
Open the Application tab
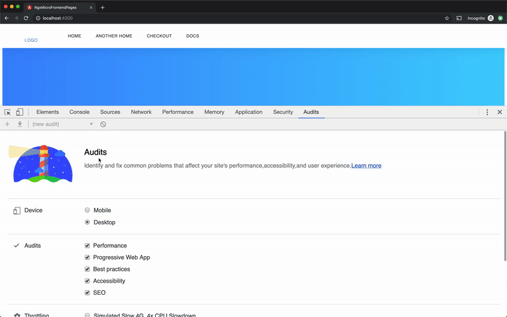[x=248, y=112]
